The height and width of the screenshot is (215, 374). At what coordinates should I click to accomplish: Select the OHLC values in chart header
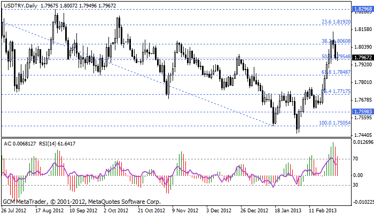point(78,5)
